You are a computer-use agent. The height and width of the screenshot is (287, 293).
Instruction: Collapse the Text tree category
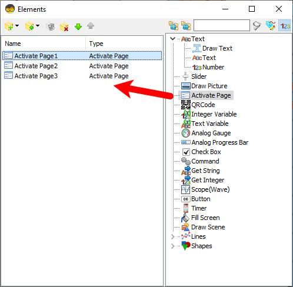click(173, 39)
